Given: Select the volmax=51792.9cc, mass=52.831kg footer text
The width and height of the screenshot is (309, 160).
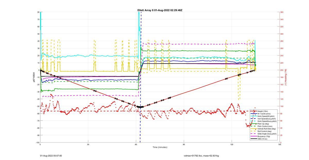Looking at the screenshot, I should 201,156.
